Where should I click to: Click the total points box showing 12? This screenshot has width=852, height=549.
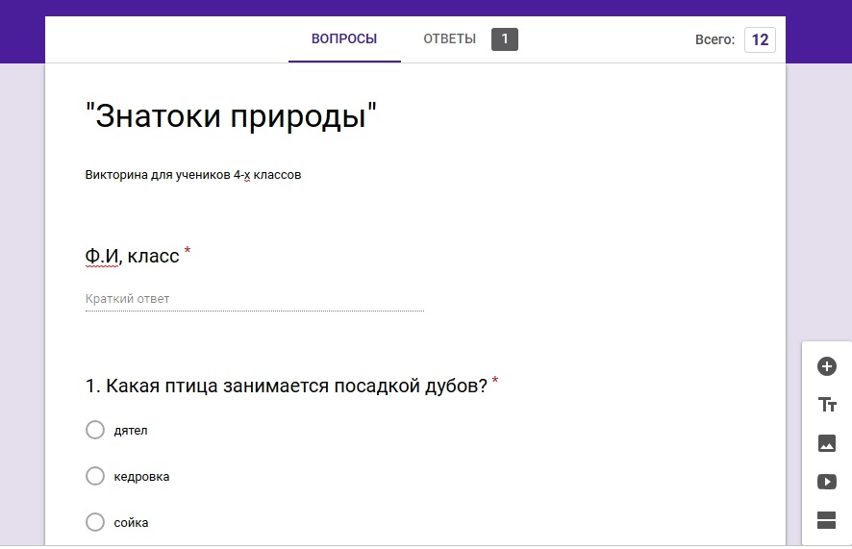tap(760, 39)
